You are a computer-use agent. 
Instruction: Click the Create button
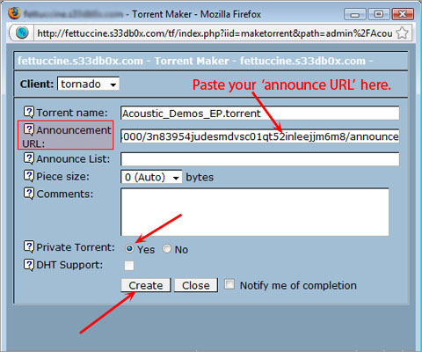tap(146, 285)
